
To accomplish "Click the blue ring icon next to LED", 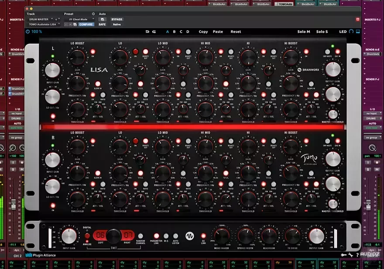I will [351, 31].
